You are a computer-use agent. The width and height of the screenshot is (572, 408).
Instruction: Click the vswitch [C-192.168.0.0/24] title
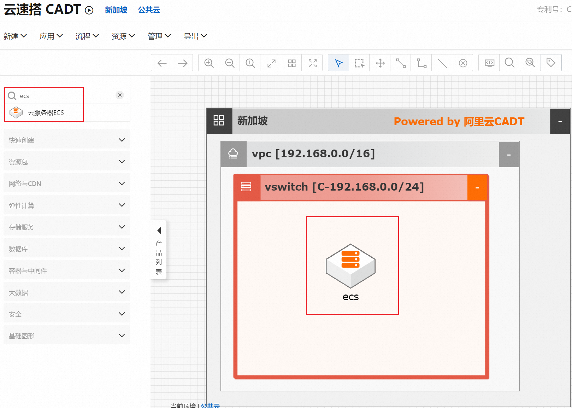coord(344,187)
